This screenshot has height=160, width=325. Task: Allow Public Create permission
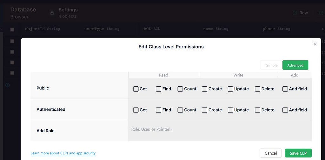205,89
